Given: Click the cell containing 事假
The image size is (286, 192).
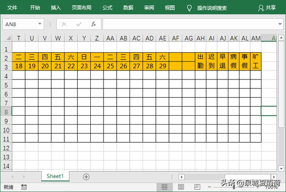Looking at the screenshot, I should [245, 61].
